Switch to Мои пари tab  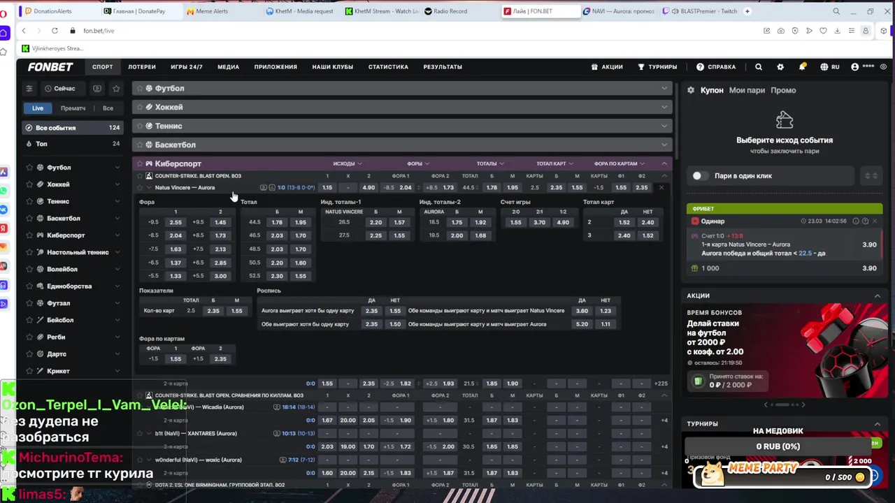point(747,90)
